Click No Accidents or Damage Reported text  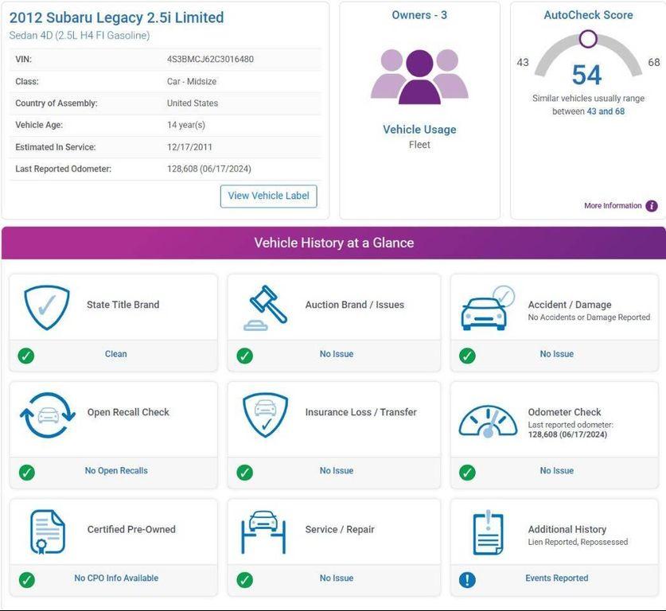pyautogui.click(x=589, y=317)
